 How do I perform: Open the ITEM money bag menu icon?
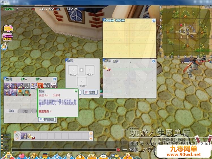(8, 155)
